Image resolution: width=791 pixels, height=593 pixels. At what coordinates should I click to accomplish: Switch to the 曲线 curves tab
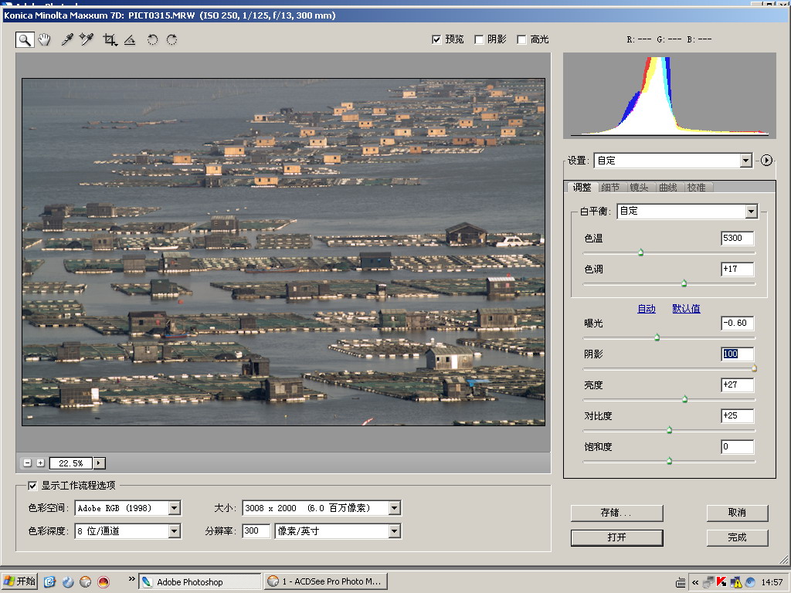[x=667, y=187]
